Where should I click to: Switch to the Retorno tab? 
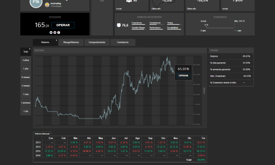tap(45, 42)
